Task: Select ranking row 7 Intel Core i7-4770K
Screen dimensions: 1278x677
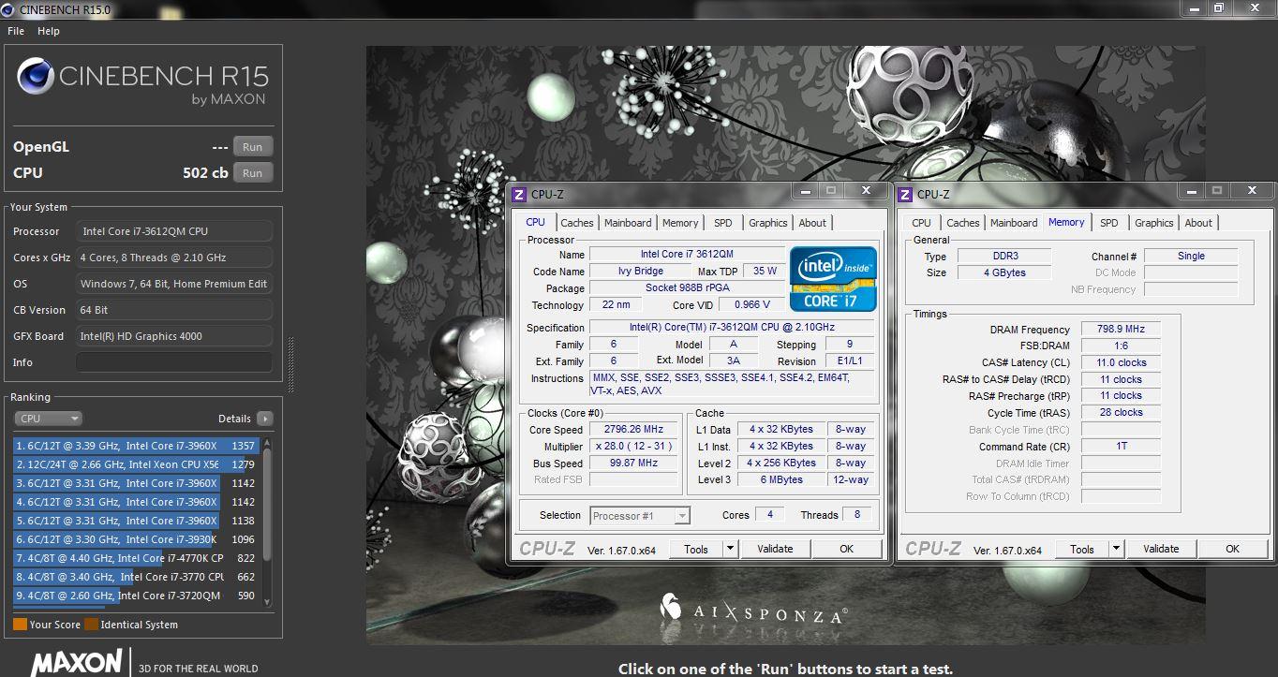Action: point(135,558)
